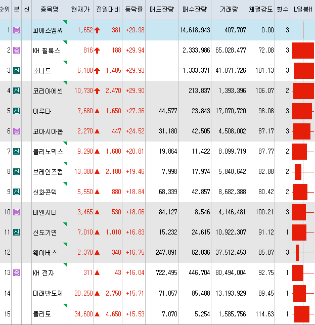Screen dimensions: 315x325
Task: Click the daily candle chart for 웨이버스
Action: coord(303,253)
